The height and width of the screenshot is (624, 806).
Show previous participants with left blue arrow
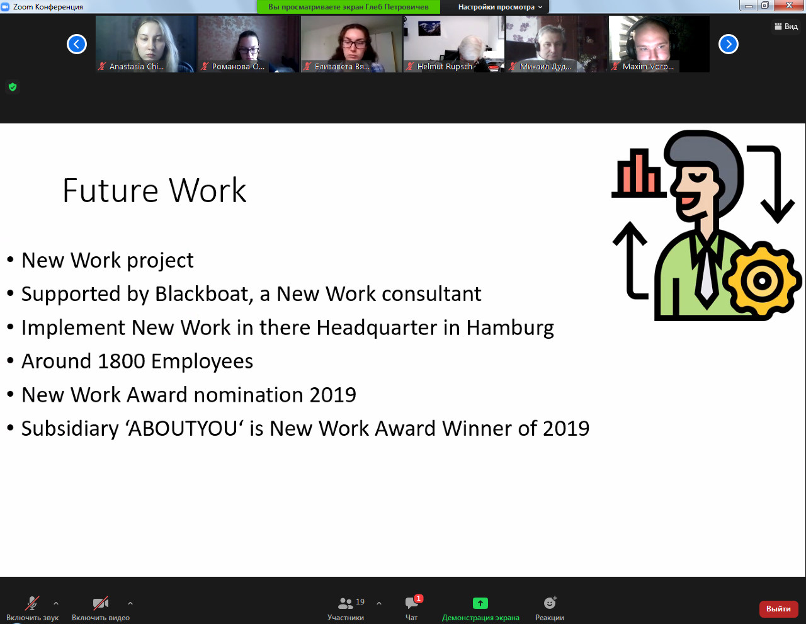pos(77,44)
